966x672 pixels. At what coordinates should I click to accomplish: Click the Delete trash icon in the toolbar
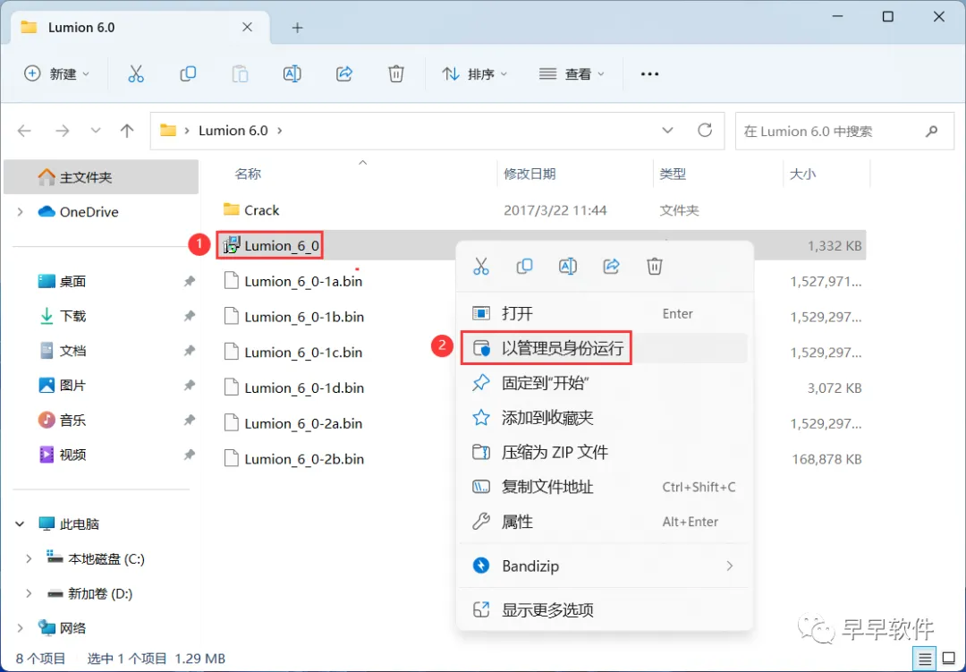396,74
